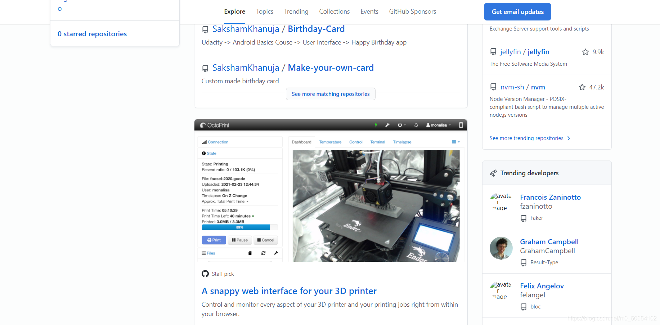
Task: Click the repo icon beside Make-your-own-card
Action: point(205,68)
